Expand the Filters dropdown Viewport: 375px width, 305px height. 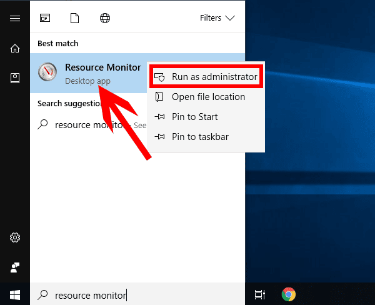click(x=217, y=18)
